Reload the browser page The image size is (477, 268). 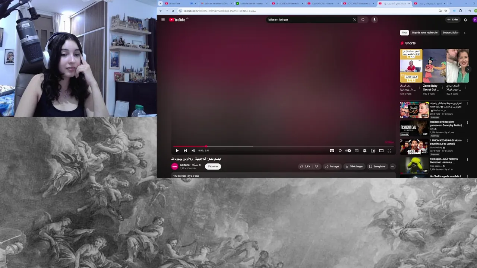(x=173, y=11)
